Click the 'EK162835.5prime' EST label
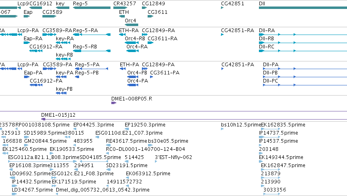Screen dimensions: 347x196 (283, 125)
